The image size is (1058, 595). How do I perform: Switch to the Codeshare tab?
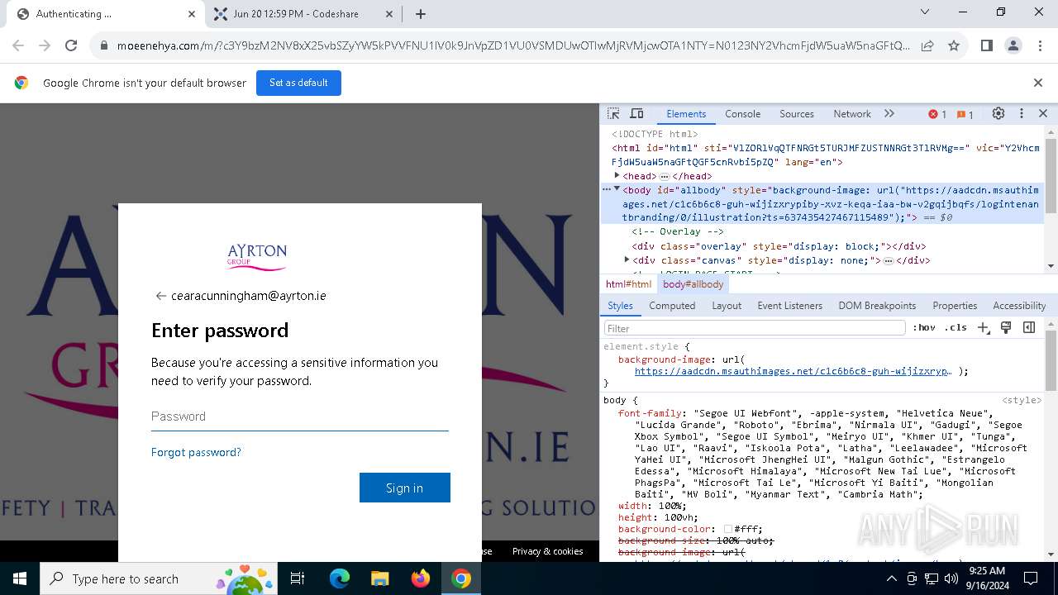tap(303, 14)
